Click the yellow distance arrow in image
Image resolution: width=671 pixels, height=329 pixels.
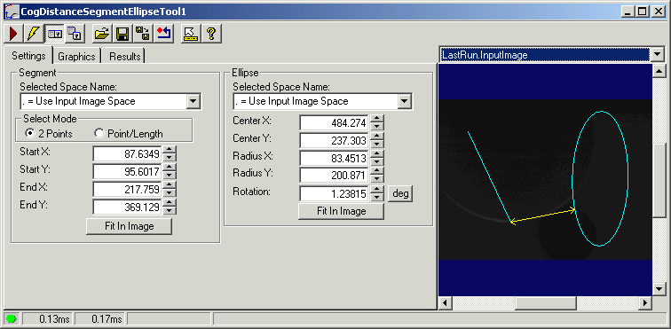tap(543, 215)
